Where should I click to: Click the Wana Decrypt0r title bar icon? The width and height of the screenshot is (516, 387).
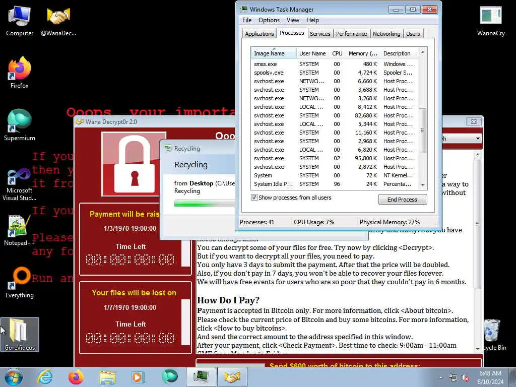click(79, 121)
